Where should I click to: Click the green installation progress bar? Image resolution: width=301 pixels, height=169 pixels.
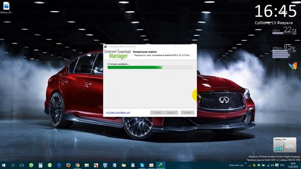[150, 68]
